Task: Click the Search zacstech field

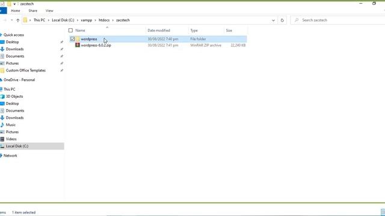Action: (337, 20)
